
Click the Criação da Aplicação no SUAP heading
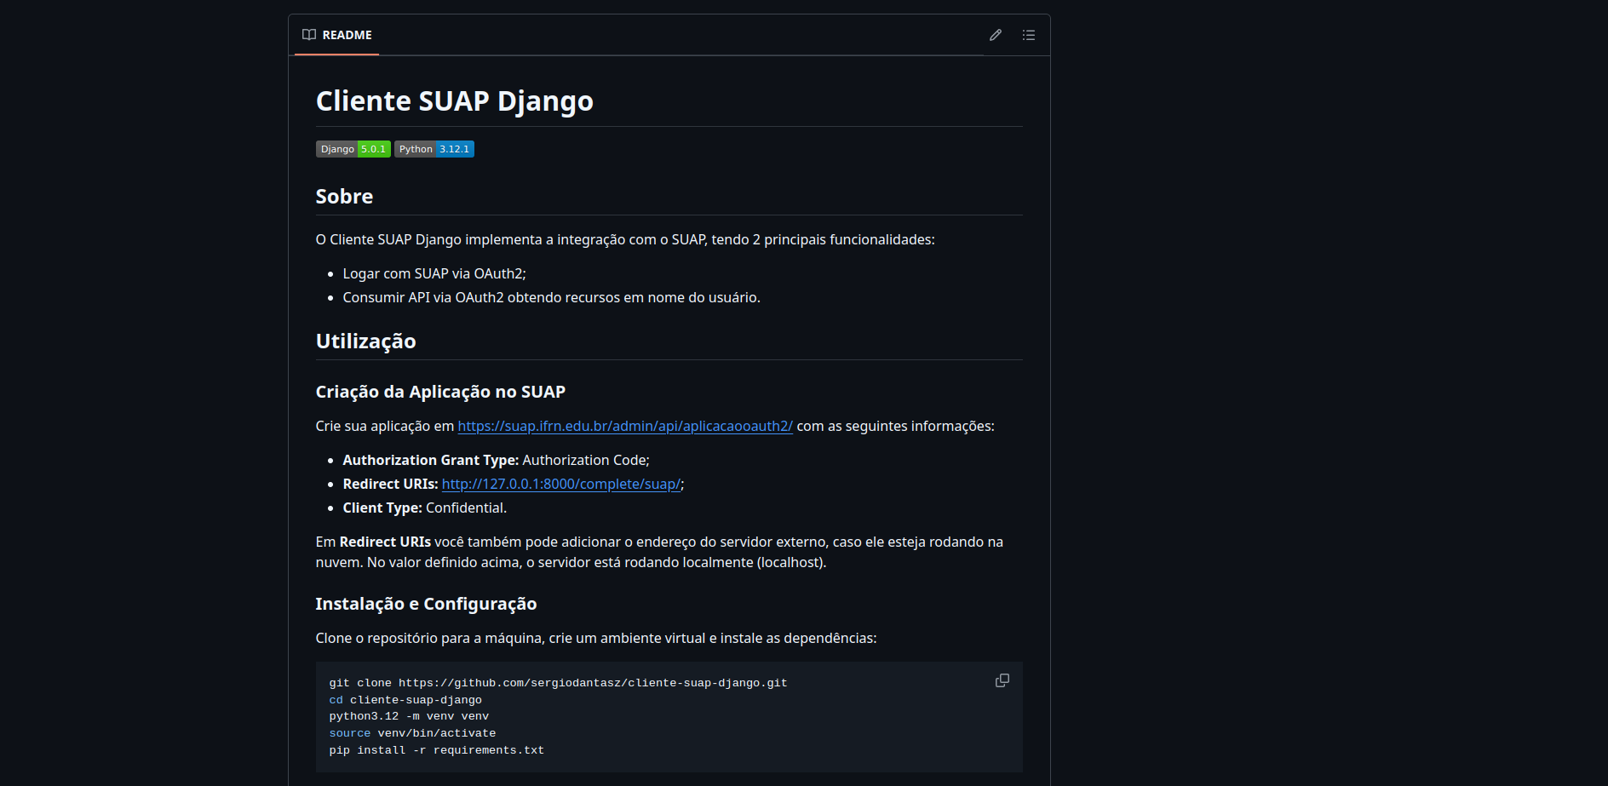click(x=440, y=391)
